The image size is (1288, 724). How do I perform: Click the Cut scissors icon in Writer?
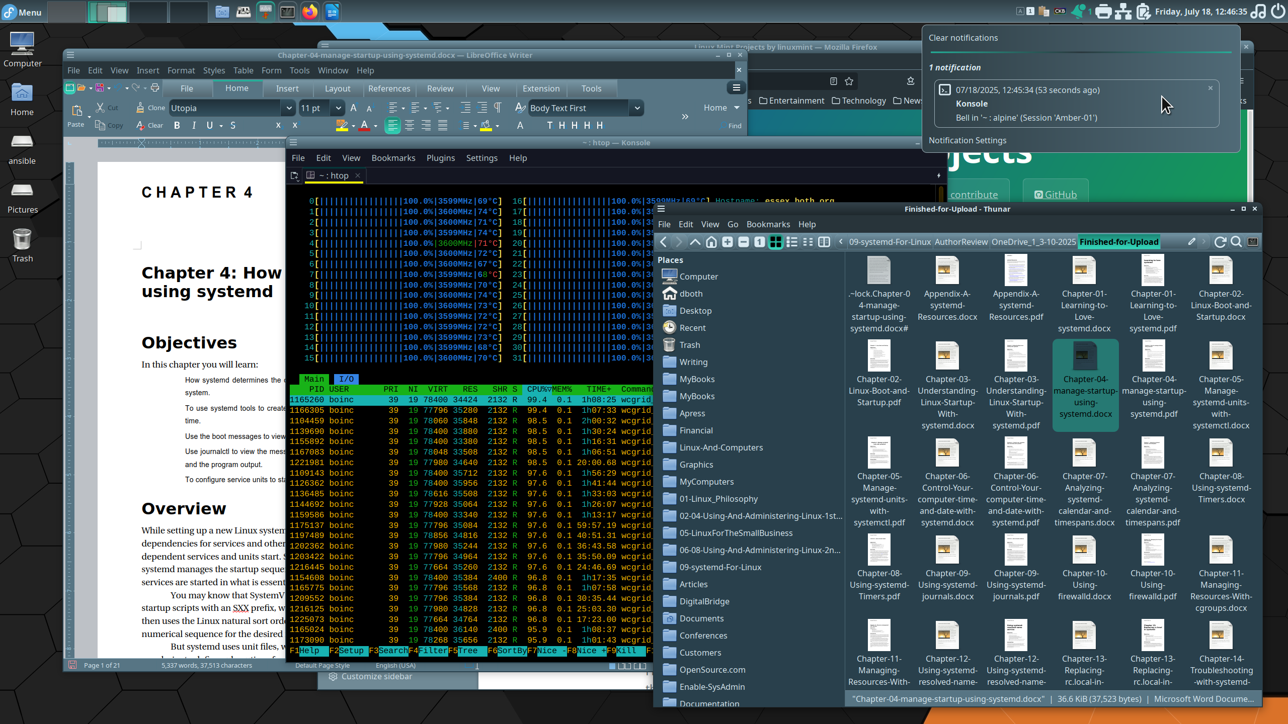[x=100, y=108]
